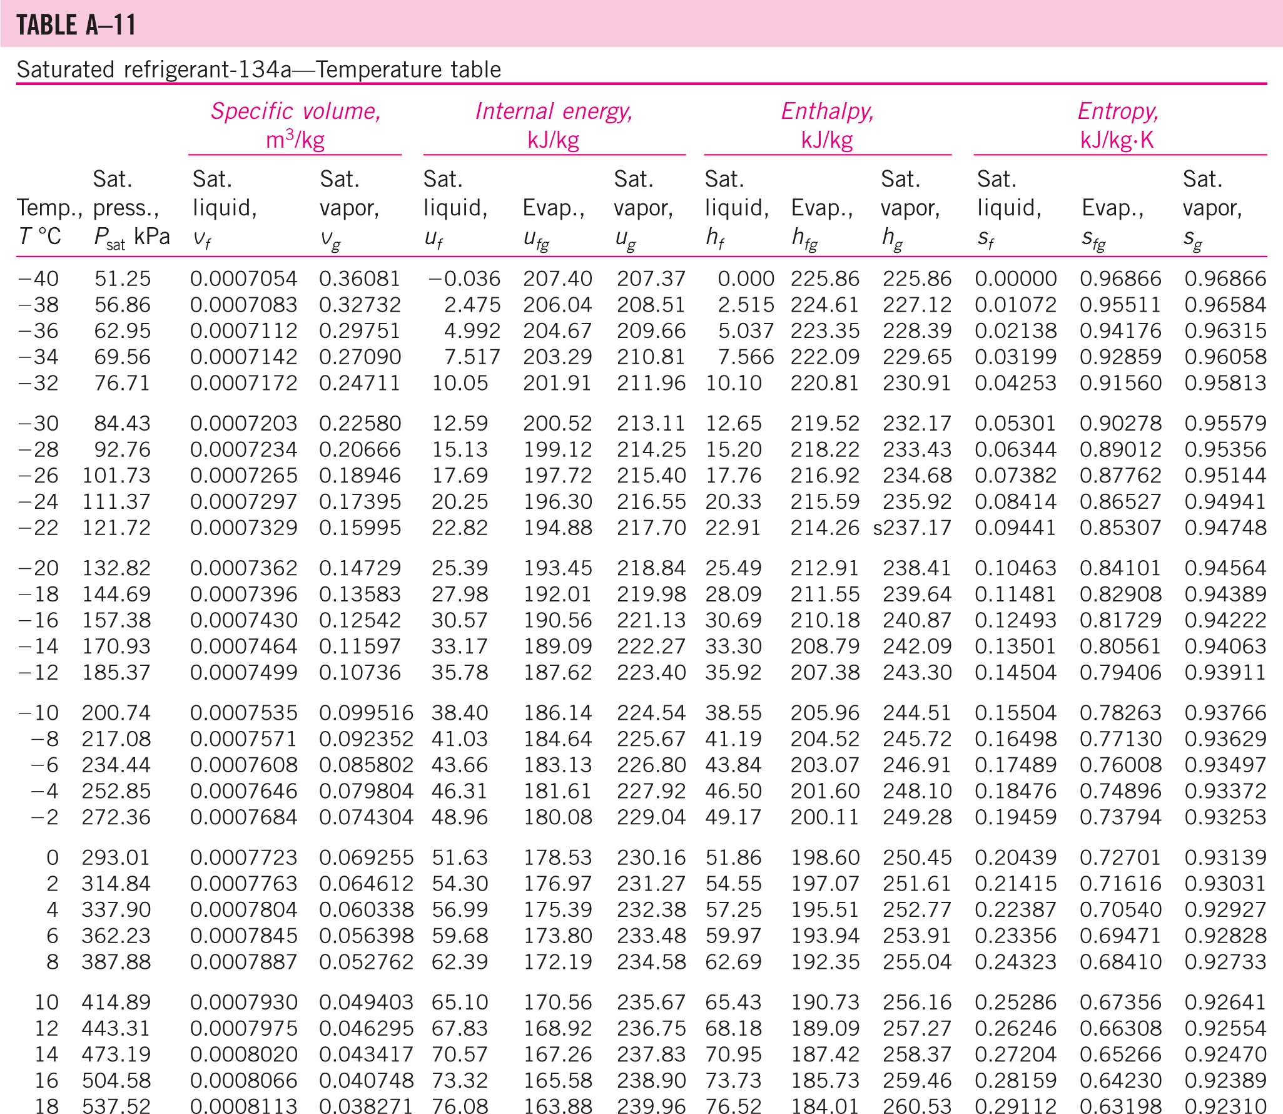
Task: Select the 'Entropy,' group heading
Action: tap(1118, 111)
